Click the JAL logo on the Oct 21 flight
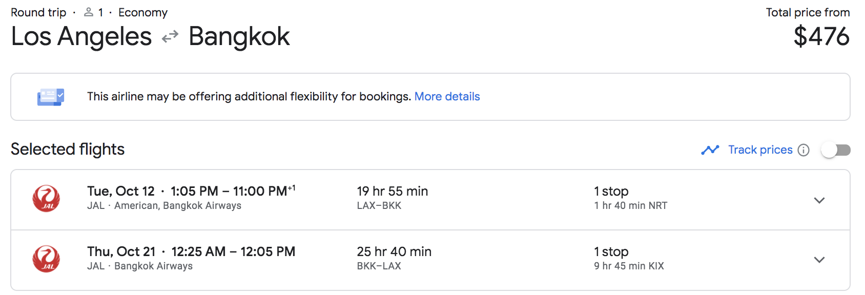The height and width of the screenshot is (295, 865). pos(46,259)
